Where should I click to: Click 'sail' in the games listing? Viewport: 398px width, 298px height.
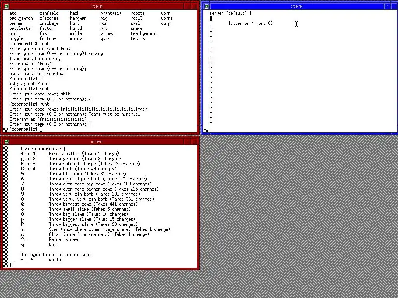coord(135,23)
